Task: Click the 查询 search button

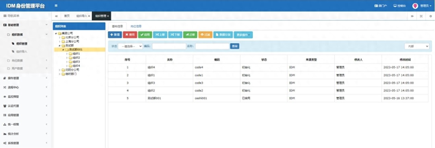Action: pyautogui.click(x=235, y=46)
